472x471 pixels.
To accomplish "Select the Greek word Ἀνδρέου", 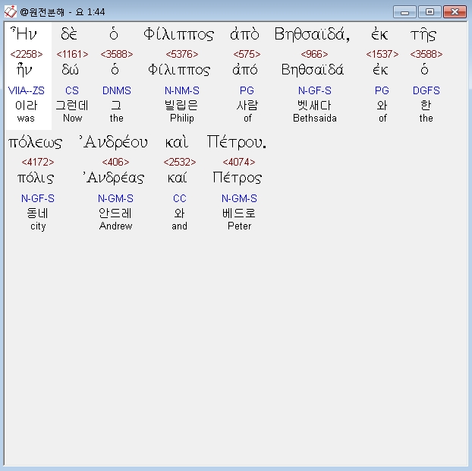I will tap(113, 141).
